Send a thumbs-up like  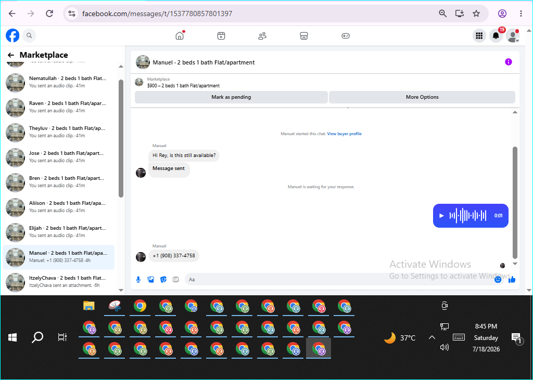512,280
